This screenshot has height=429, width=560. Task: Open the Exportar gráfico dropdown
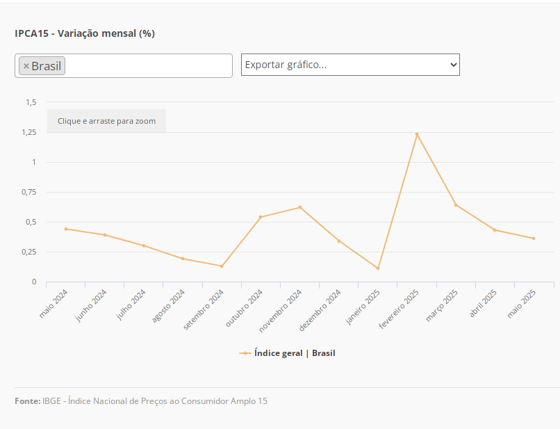coord(350,65)
